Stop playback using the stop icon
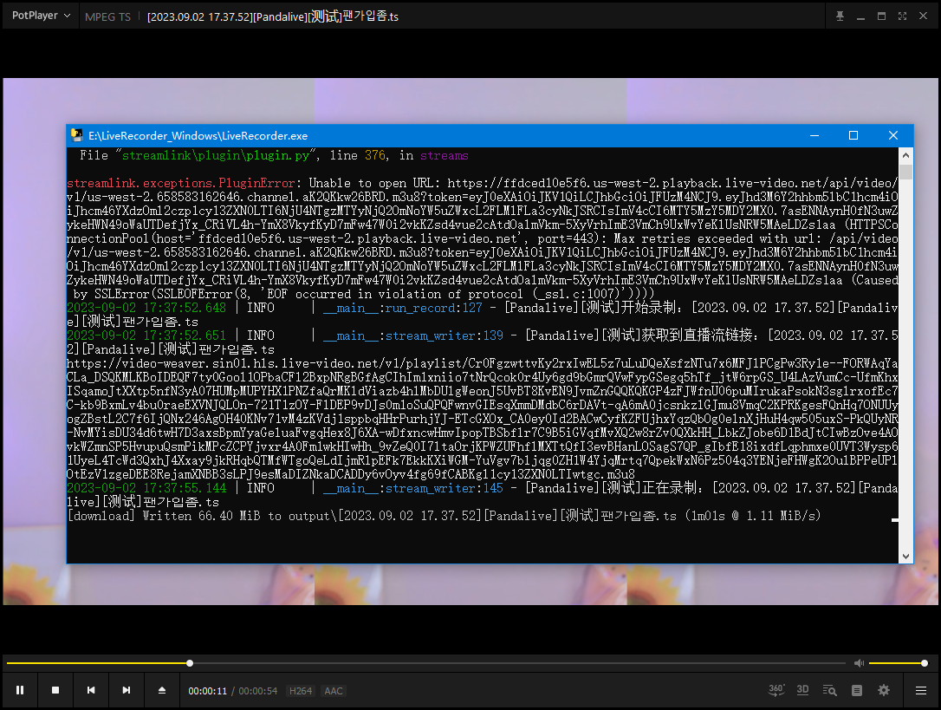Image resolution: width=941 pixels, height=710 pixels. (x=55, y=690)
